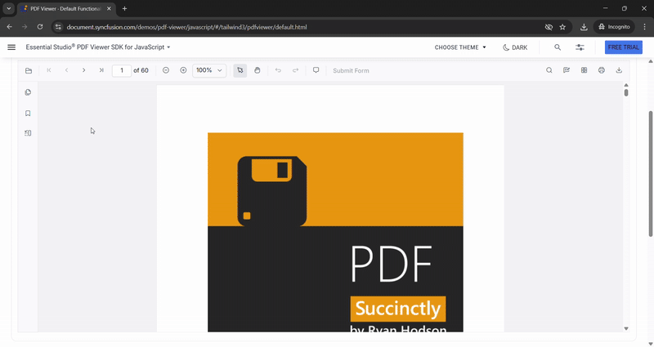Jump to the last page
Image resolution: width=654 pixels, height=347 pixels.
(101, 71)
